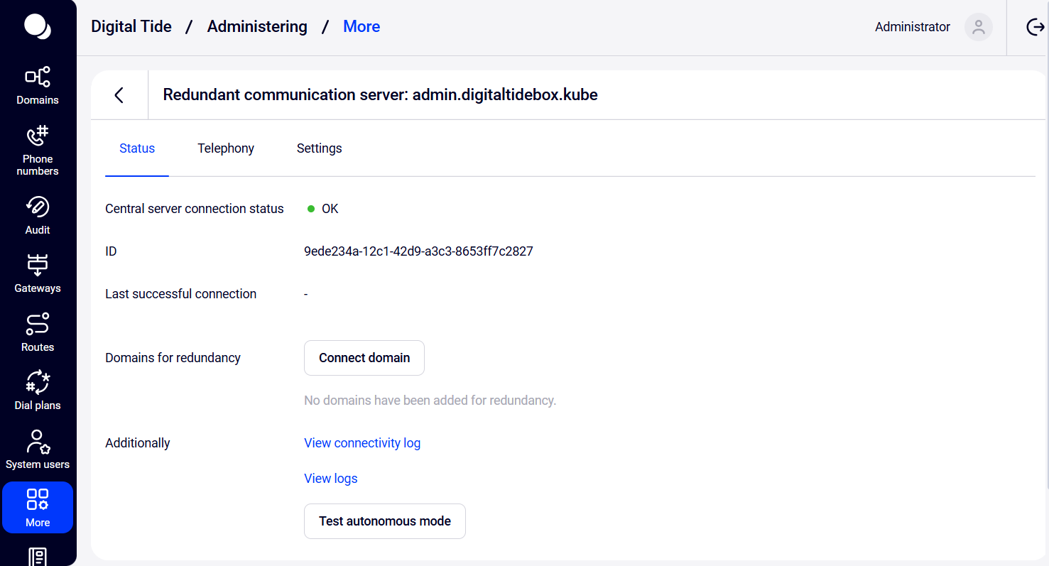Viewport: 1049px width, 566px height.
Task: Select the More sidebar item
Action: pyautogui.click(x=38, y=508)
